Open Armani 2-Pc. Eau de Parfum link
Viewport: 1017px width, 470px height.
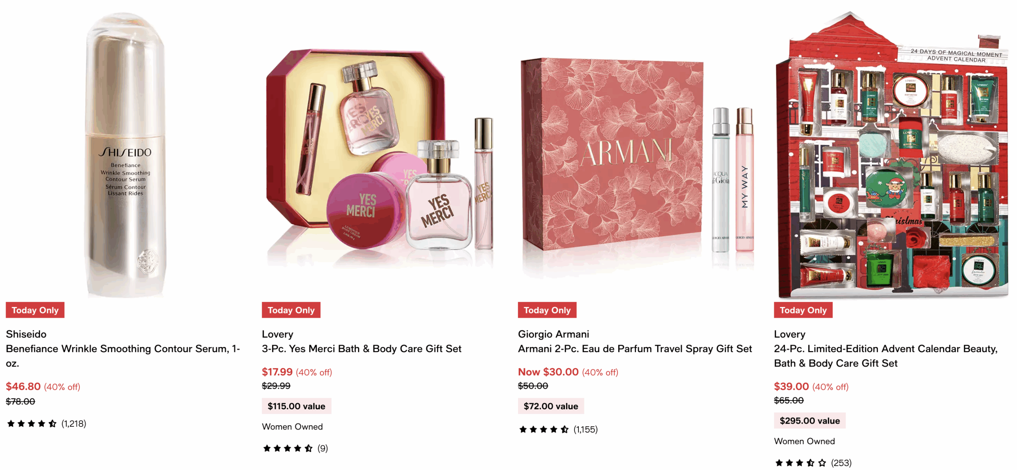click(635, 349)
